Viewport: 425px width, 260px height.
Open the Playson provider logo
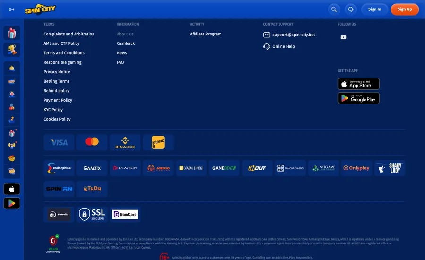125,168
